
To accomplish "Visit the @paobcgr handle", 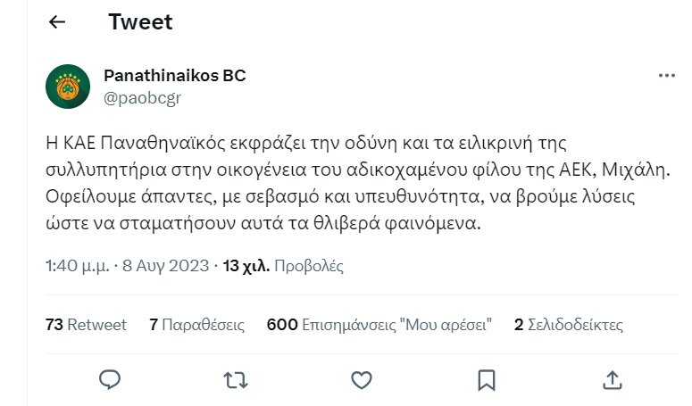I will [142, 97].
